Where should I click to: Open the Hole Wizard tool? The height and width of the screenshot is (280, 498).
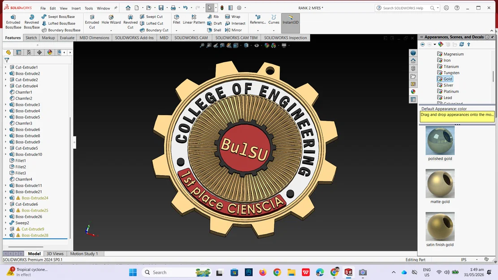[x=111, y=20]
